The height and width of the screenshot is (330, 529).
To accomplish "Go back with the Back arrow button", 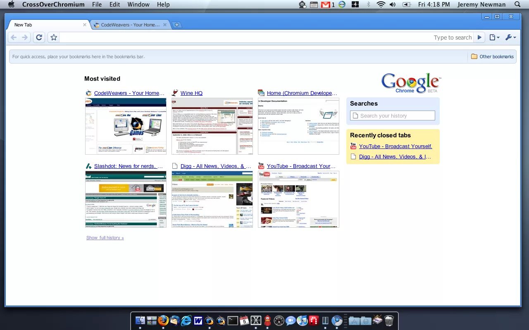I will 14,38.
